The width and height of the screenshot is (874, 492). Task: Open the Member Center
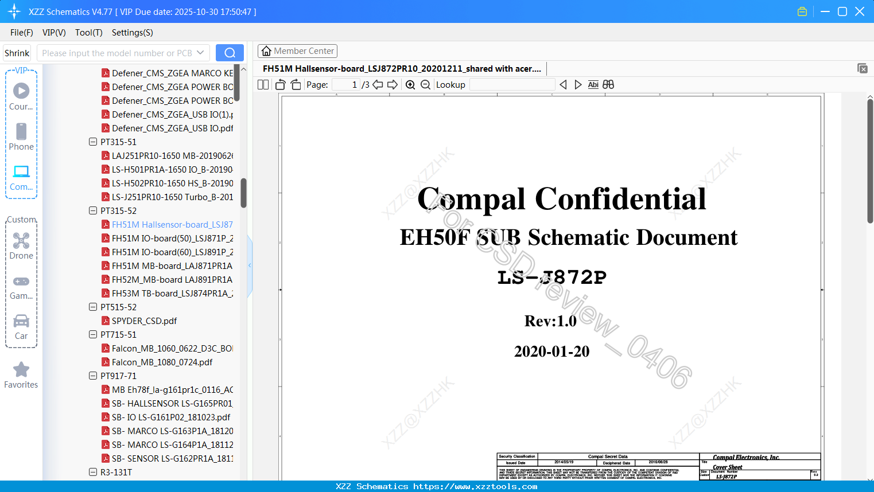coord(297,51)
